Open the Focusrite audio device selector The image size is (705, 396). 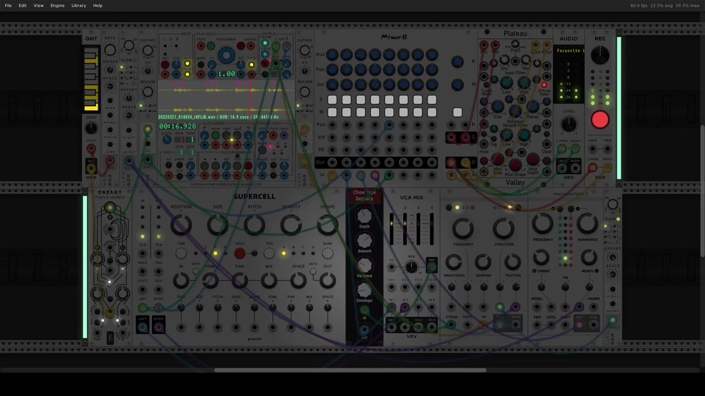tap(570, 51)
